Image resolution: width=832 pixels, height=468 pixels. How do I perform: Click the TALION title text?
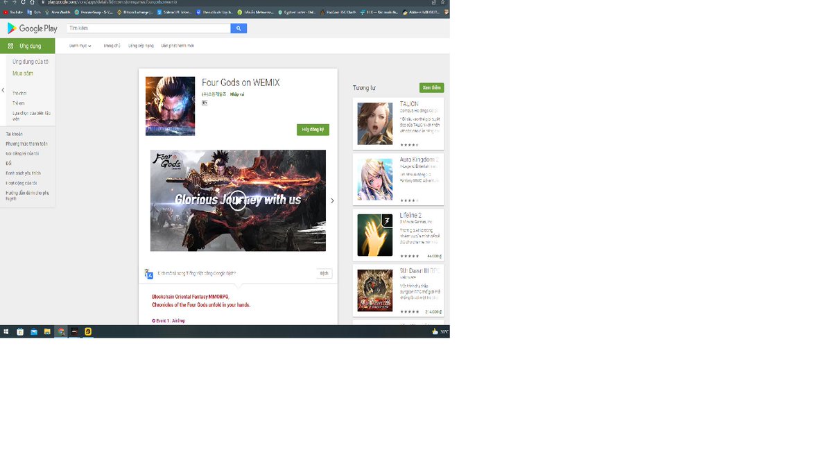[409, 104]
